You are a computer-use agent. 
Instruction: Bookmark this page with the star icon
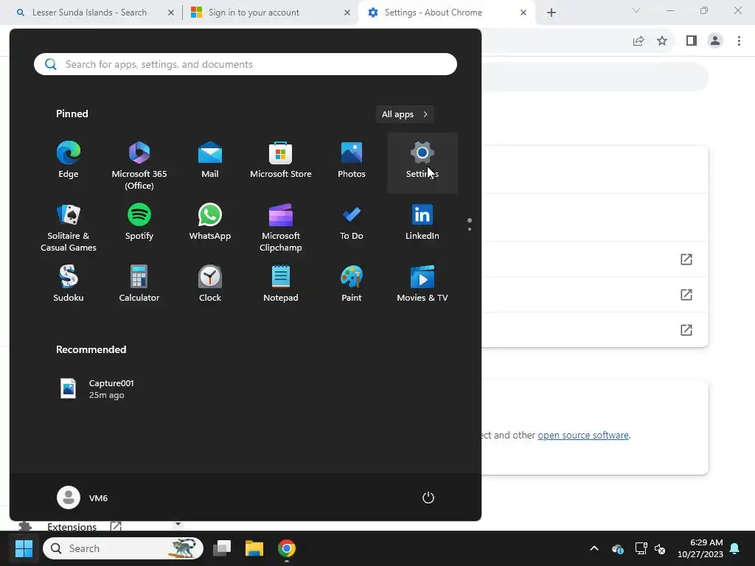click(x=662, y=41)
